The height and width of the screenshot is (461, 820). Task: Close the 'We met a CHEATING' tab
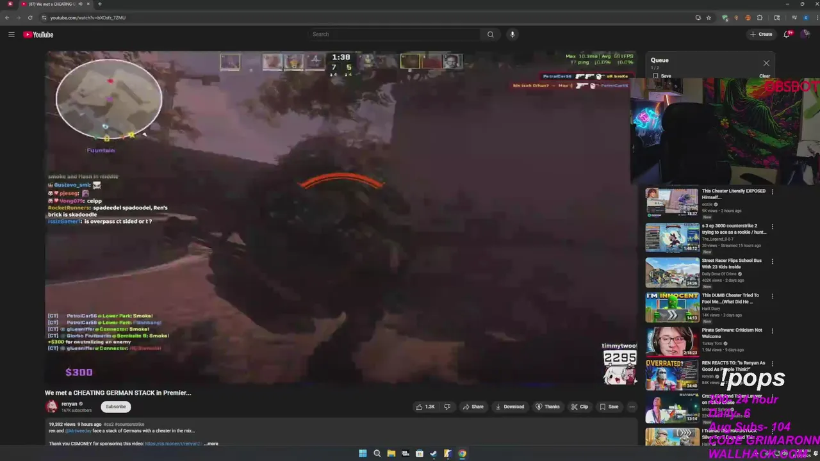pos(88,4)
